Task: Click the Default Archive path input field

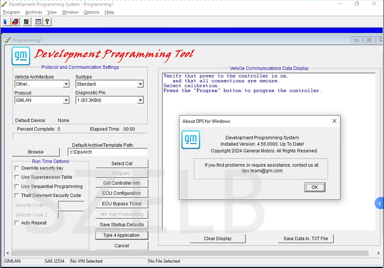Action: point(107,152)
